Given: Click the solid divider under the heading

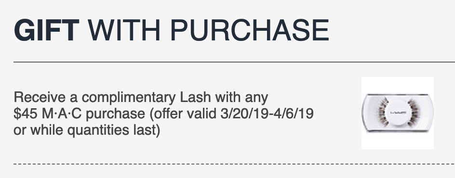Looking at the screenshot, I should (x=234, y=62).
